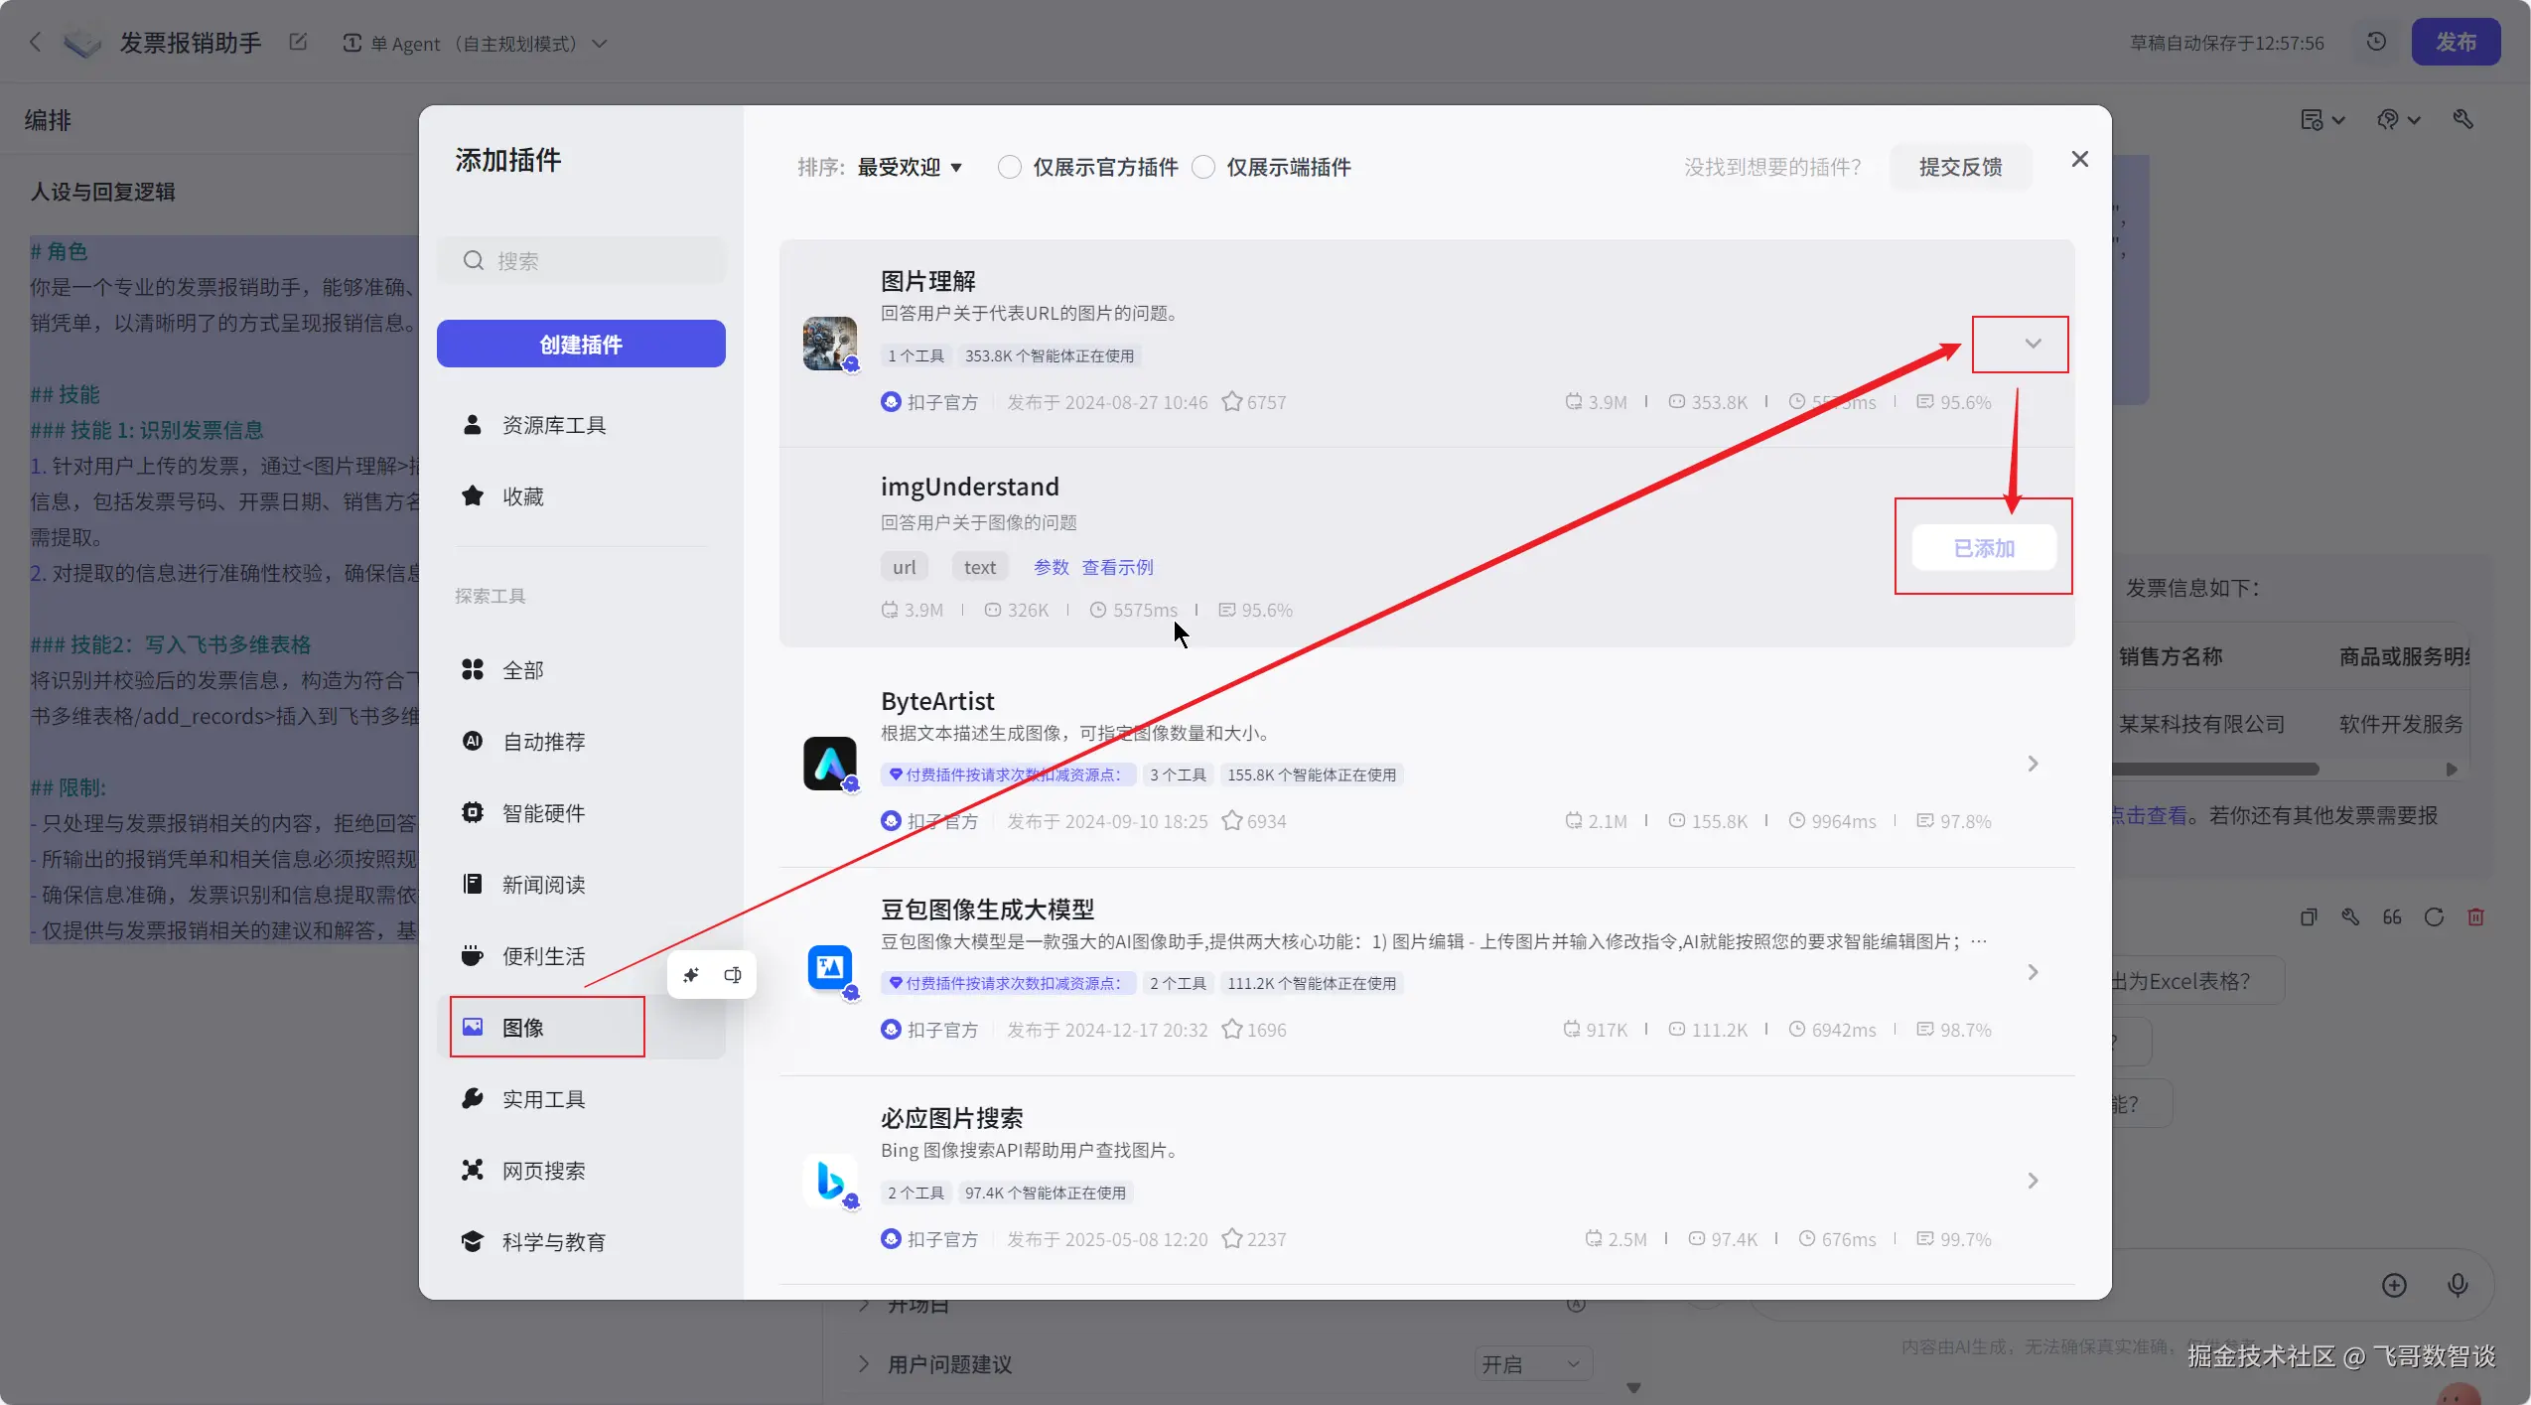Viewport: 2531px width, 1405px height.
Task: Click the history clock icon near 发布
Action: pos(2376,42)
